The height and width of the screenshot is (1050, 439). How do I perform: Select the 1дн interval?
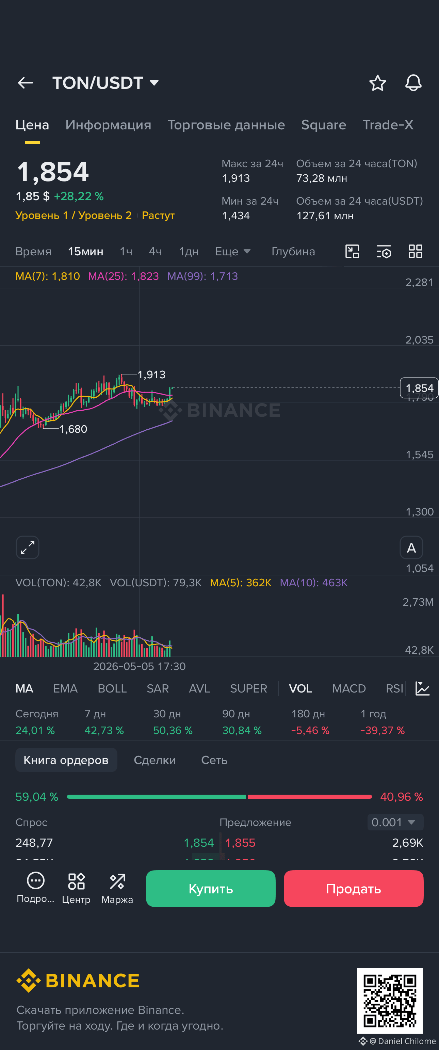click(x=189, y=252)
